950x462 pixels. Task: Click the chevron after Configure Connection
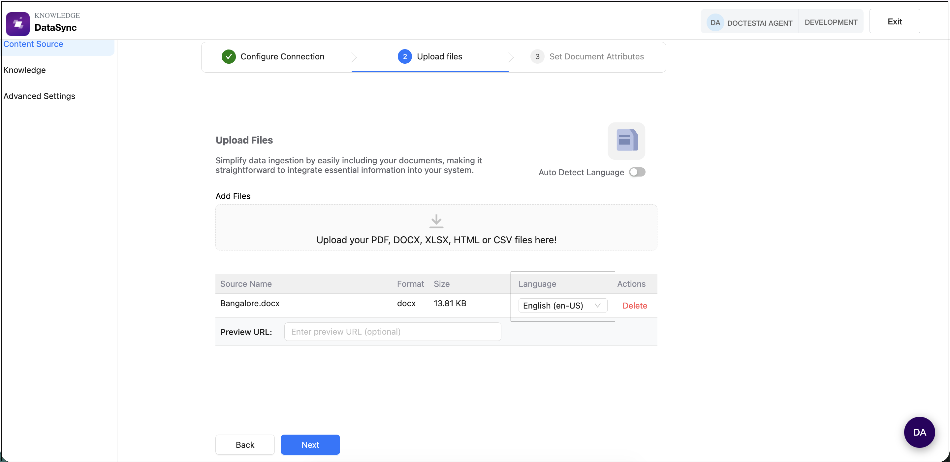354,57
